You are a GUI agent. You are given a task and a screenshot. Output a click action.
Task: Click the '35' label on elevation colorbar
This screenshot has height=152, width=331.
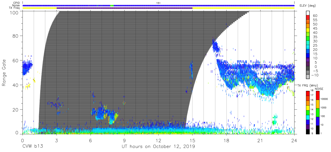pos(315,37)
